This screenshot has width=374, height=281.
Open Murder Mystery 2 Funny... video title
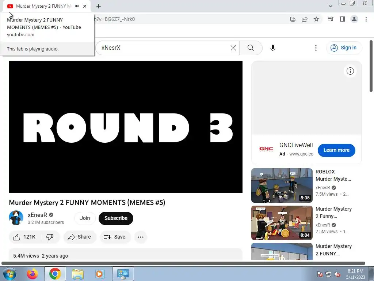(333, 213)
